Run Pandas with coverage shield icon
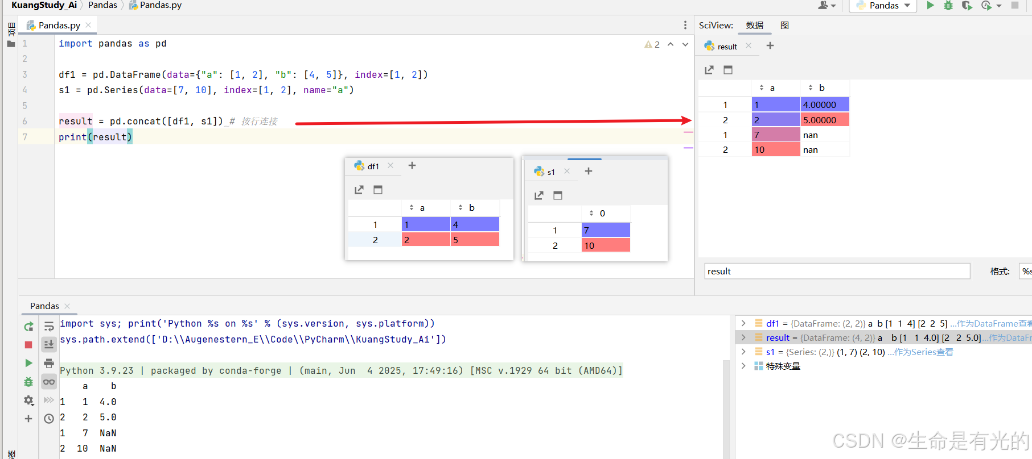1032x459 pixels. 967,5
